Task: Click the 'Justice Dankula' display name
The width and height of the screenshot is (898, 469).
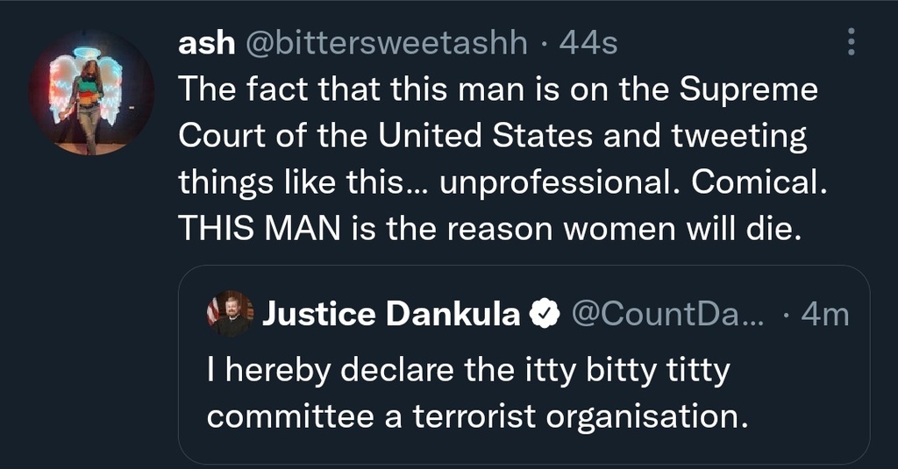Action: tap(390, 314)
